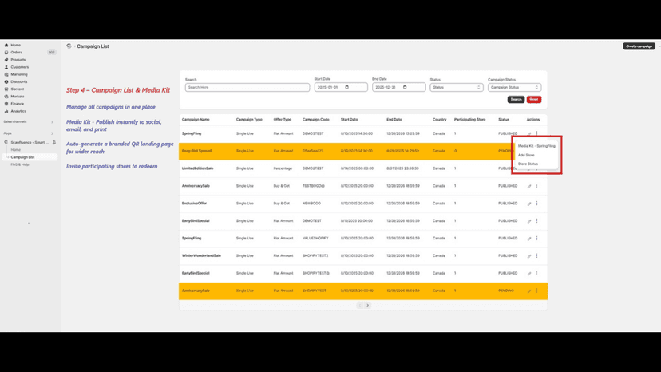Focus the Search Here input field
The width and height of the screenshot is (661, 372).
pos(247,87)
